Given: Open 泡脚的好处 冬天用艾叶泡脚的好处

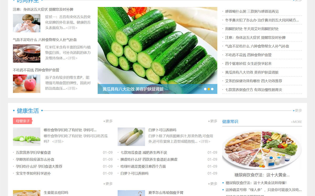Looking at the screenshot, I should point(250,29).
